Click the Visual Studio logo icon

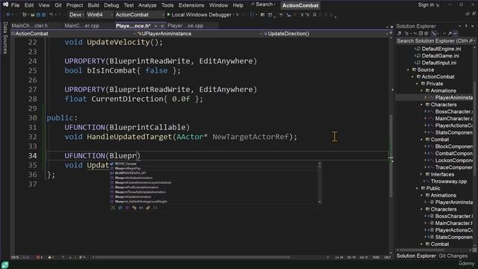tap(5, 4)
